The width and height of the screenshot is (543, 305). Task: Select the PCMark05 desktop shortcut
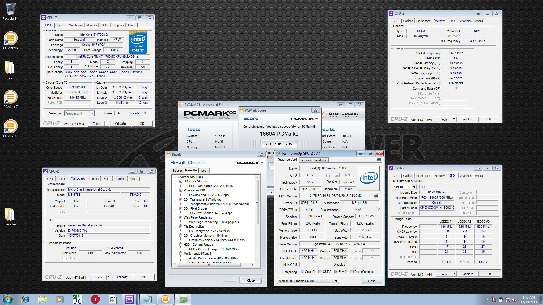(x=10, y=129)
